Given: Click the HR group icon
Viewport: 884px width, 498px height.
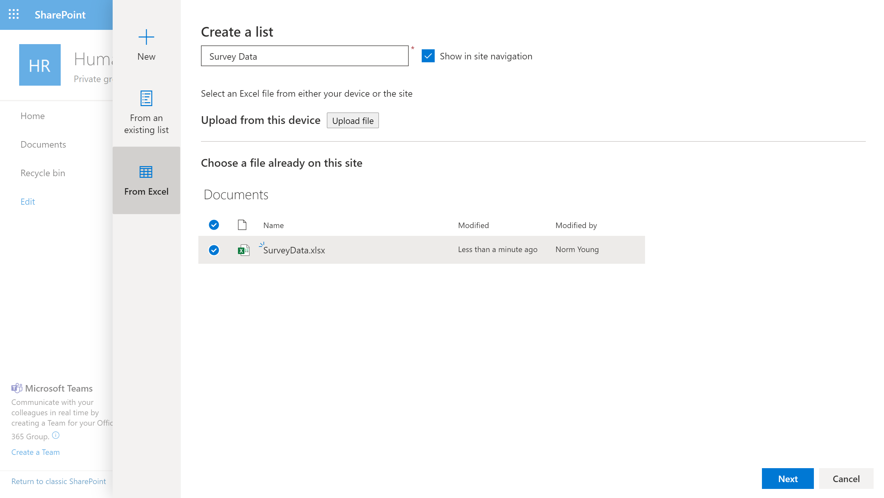Looking at the screenshot, I should [x=40, y=65].
